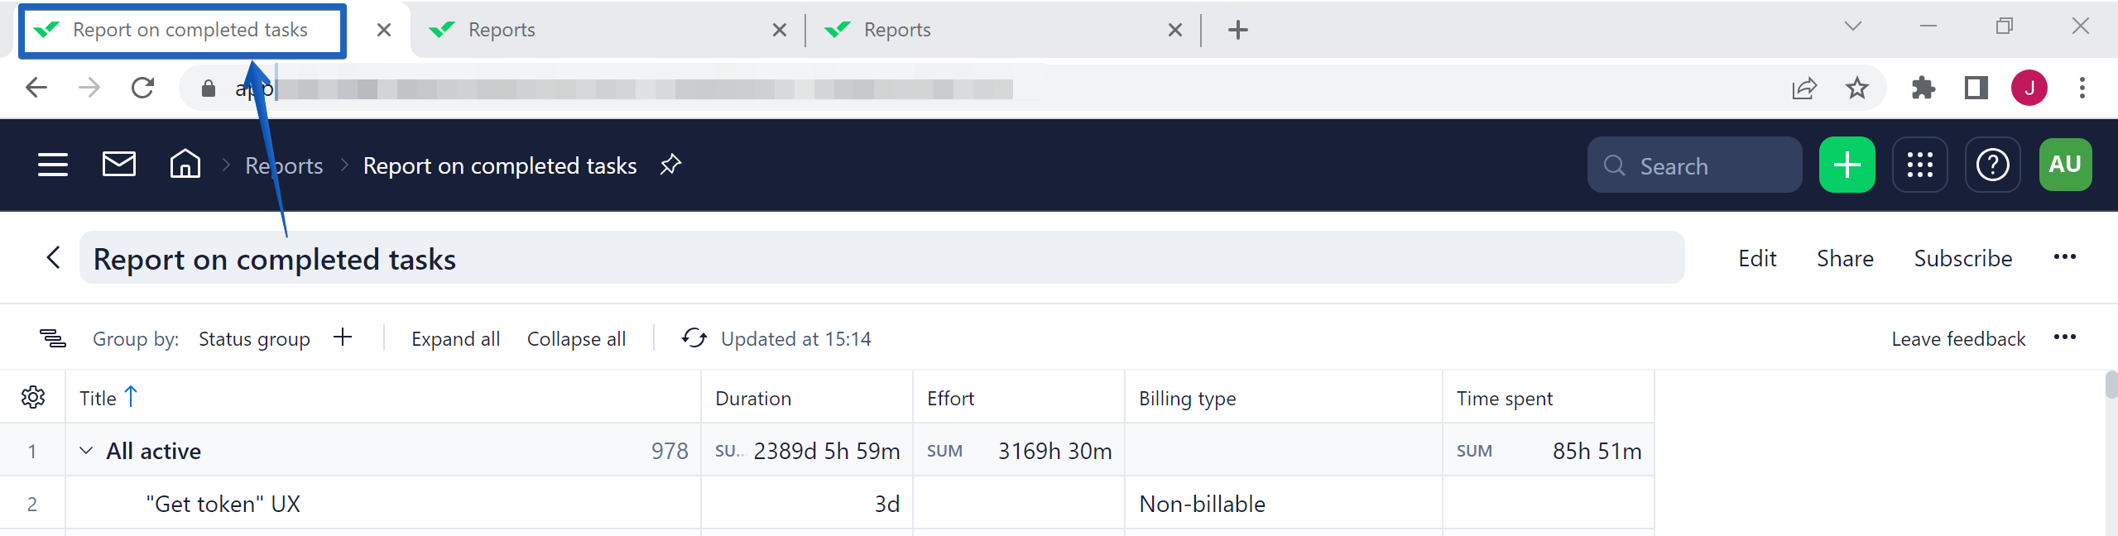This screenshot has width=2118, height=536.
Task: Open the apps grid launcher
Action: [x=1919, y=165]
